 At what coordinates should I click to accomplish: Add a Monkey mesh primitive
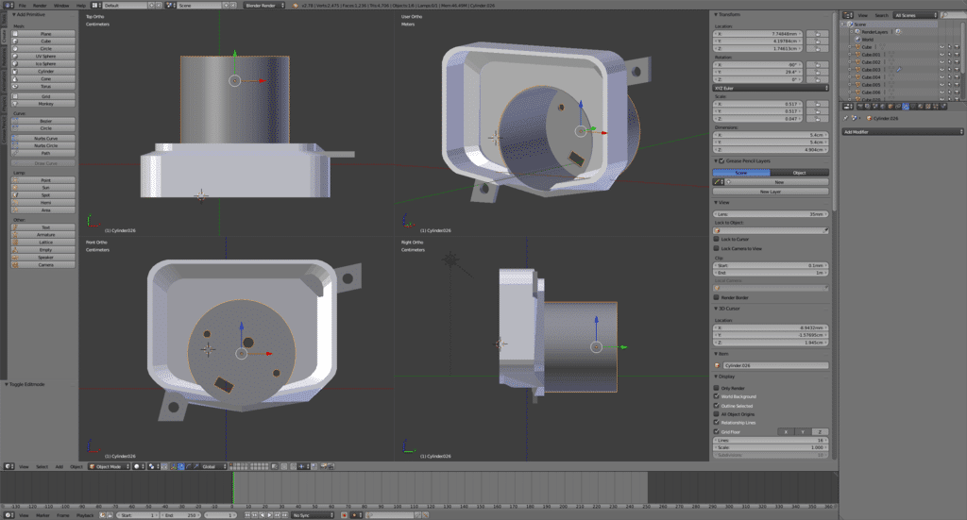click(45, 104)
